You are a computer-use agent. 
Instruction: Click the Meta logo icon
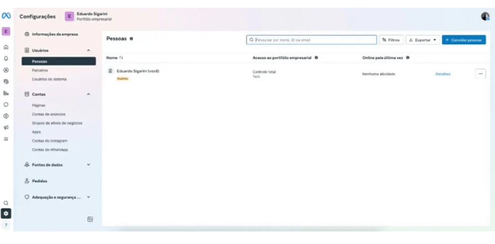click(6, 16)
